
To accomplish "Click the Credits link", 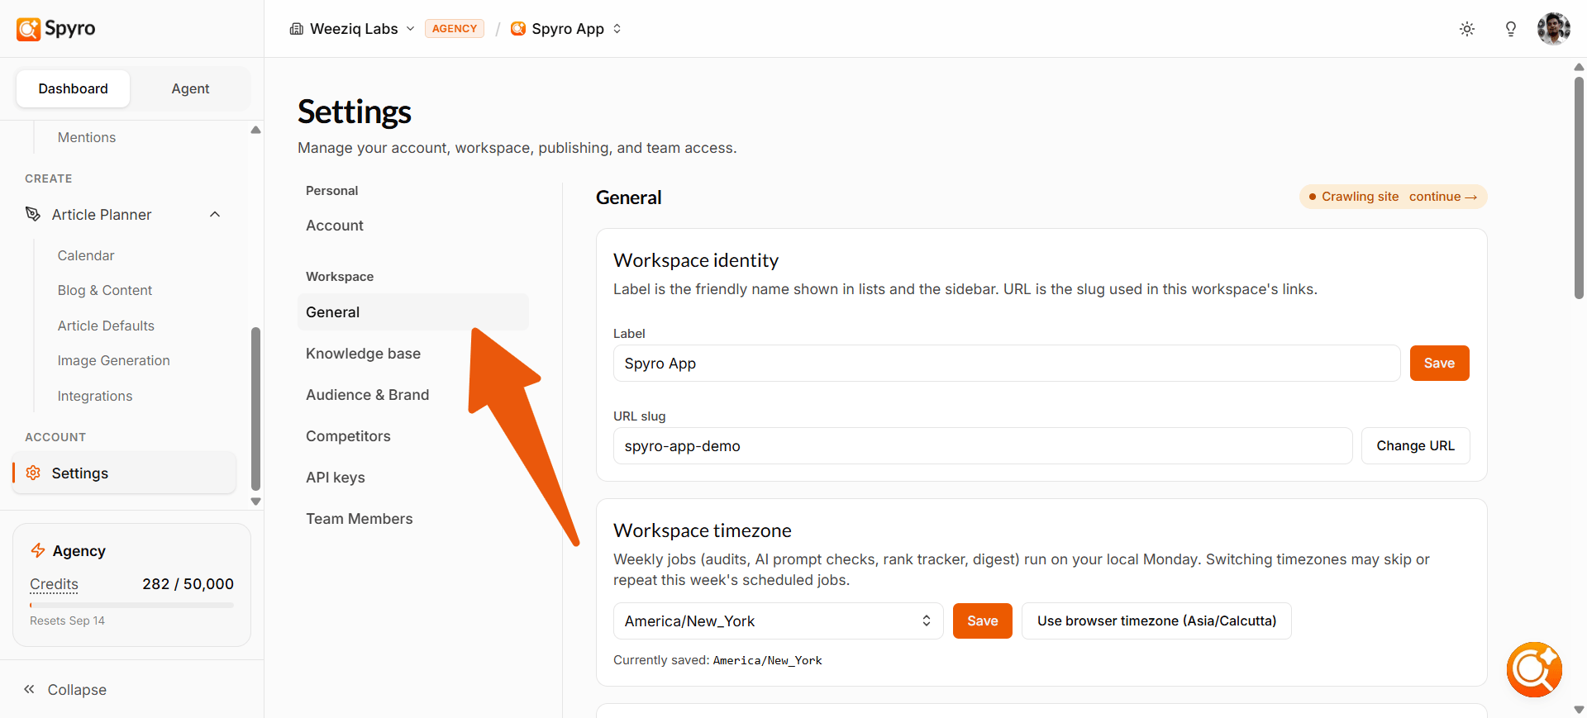I will (54, 584).
